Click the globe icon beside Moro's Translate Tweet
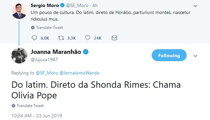This screenshot has width=210, height=120. 33,28
